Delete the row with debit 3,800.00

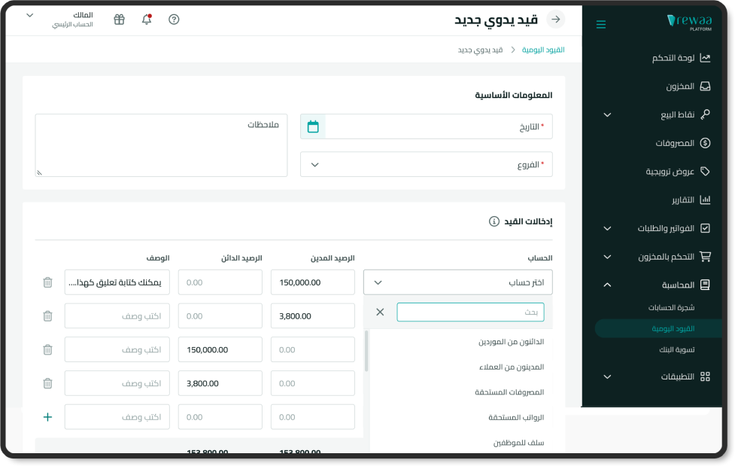[48, 316]
